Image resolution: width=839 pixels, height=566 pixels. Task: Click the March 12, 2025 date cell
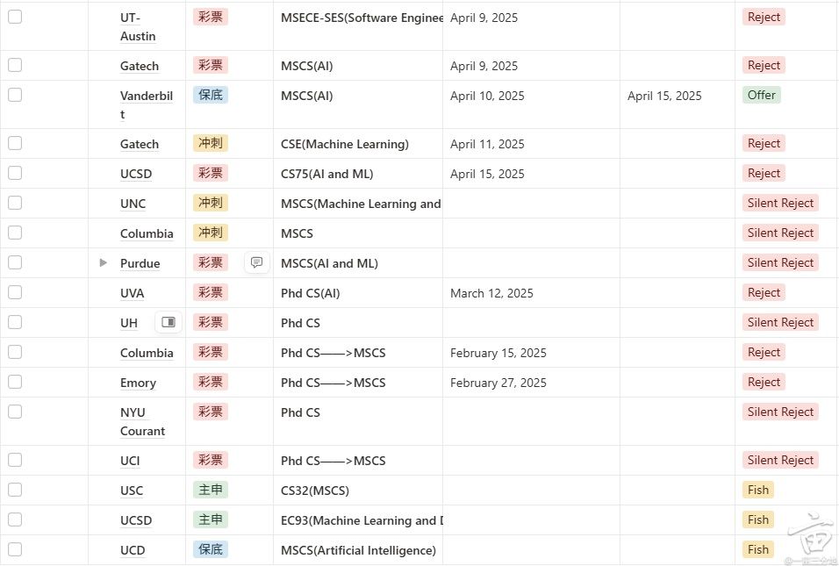tap(491, 293)
